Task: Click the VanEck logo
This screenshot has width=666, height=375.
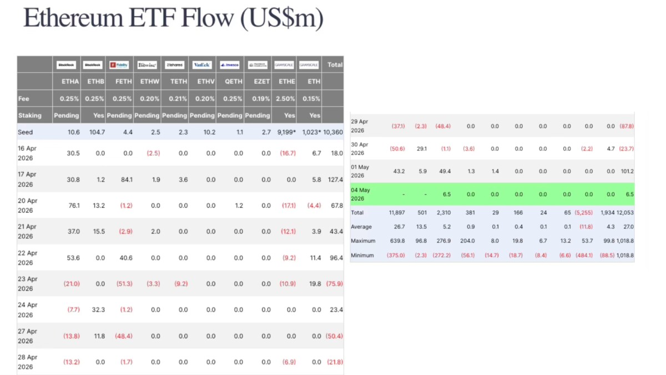Action: [x=202, y=65]
